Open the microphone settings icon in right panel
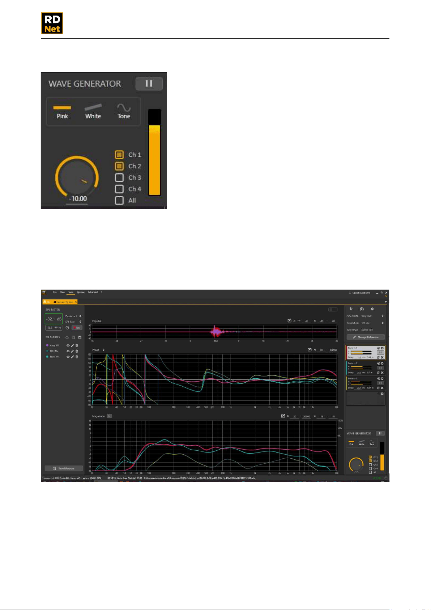Image resolution: width=431 pixels, height=610 pixels. 351,309
